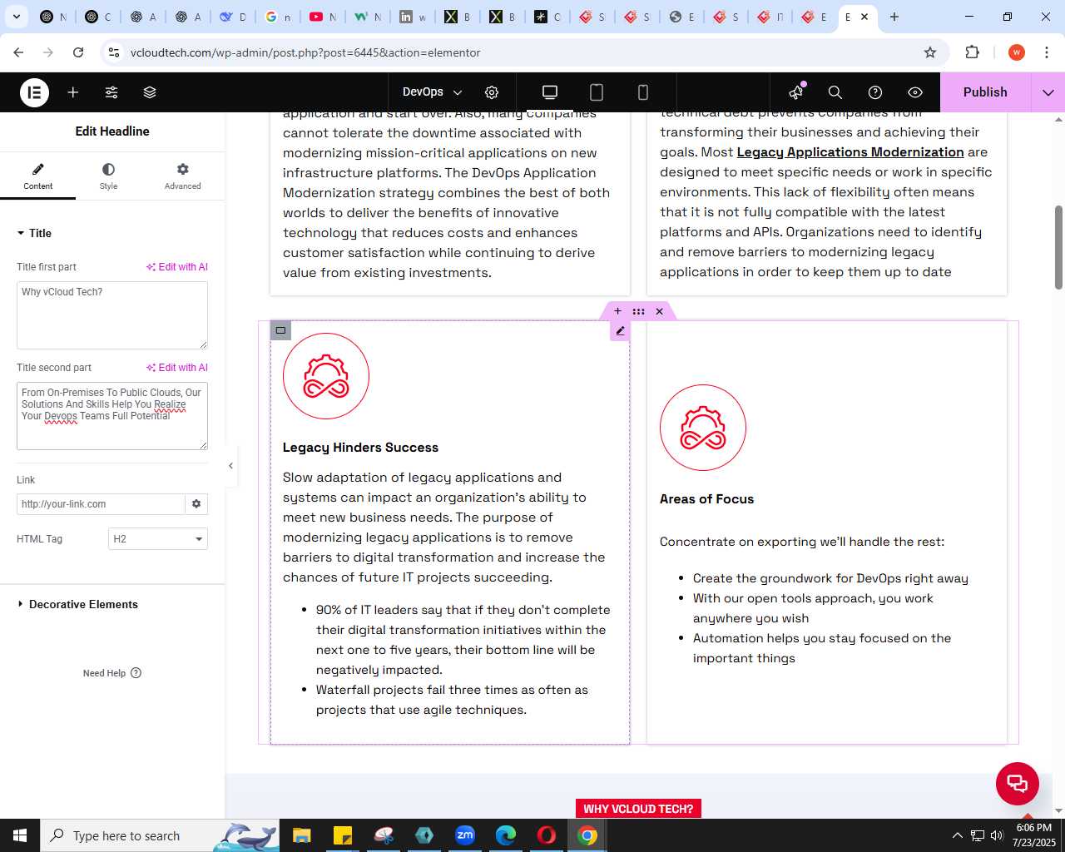1065x852 pixels.
Task: Open browser extensions puzzle icon
Action: [x=972, y=52]
